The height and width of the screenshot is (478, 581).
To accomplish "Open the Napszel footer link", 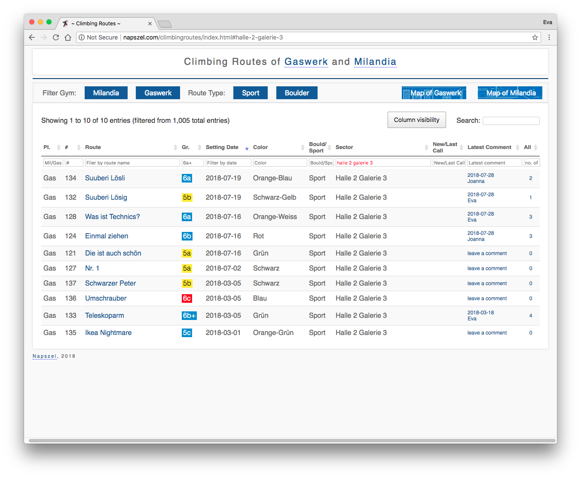I will (x=45, y=356).
